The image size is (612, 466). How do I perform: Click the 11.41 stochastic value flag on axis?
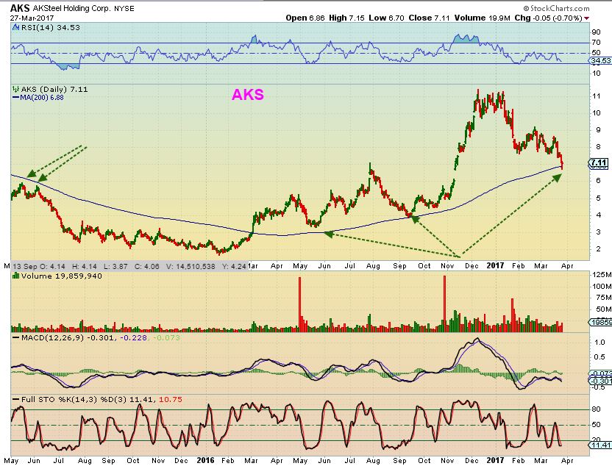[600, 445]
